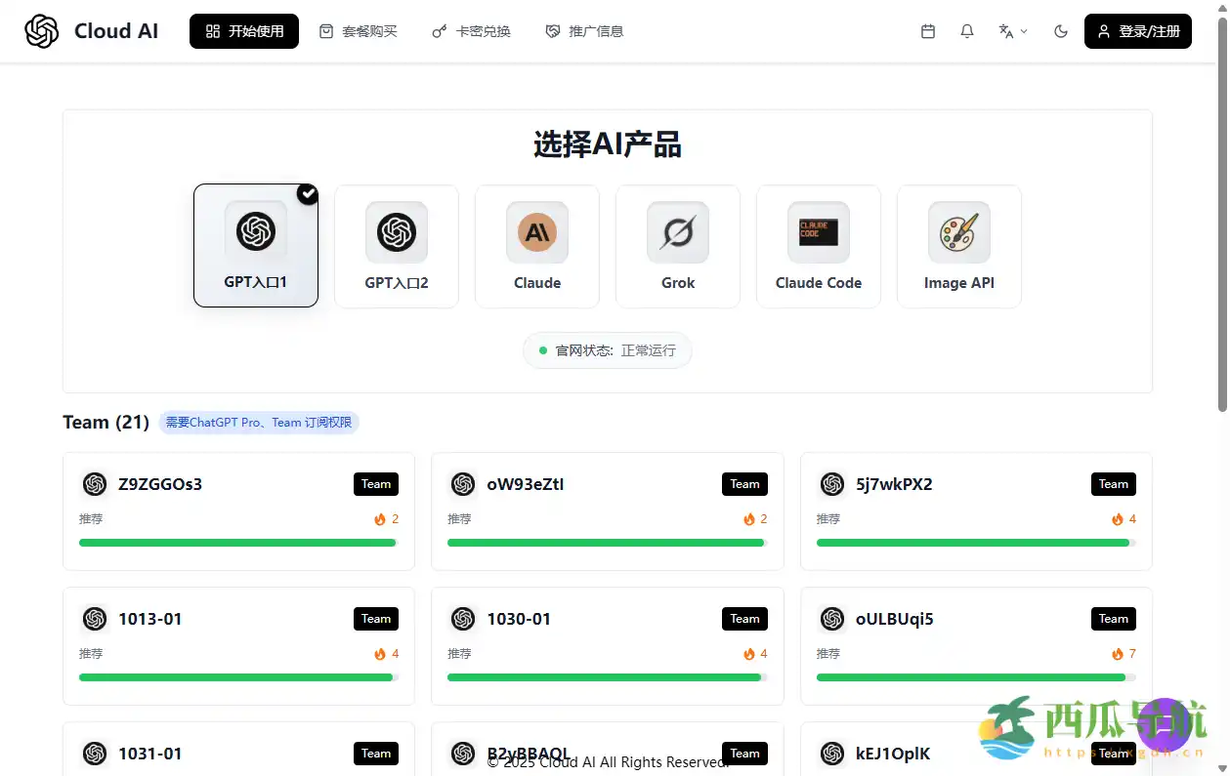
Task: Select the Image API product icon
Action: click(x=958, y=232)
